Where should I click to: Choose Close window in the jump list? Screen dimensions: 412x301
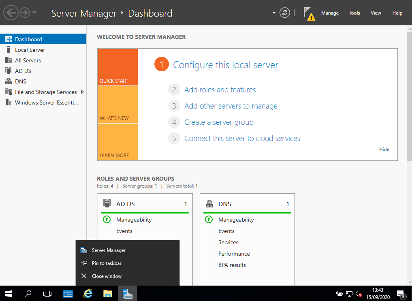[x=128, y=276]
